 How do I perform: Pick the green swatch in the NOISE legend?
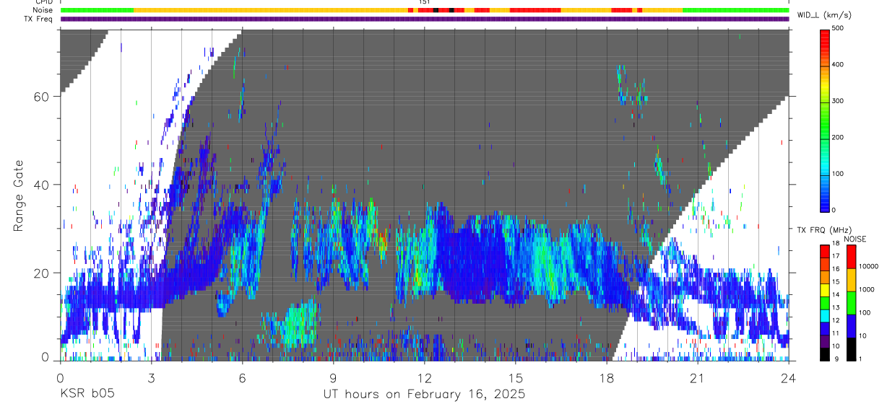(x=851, y=302)
